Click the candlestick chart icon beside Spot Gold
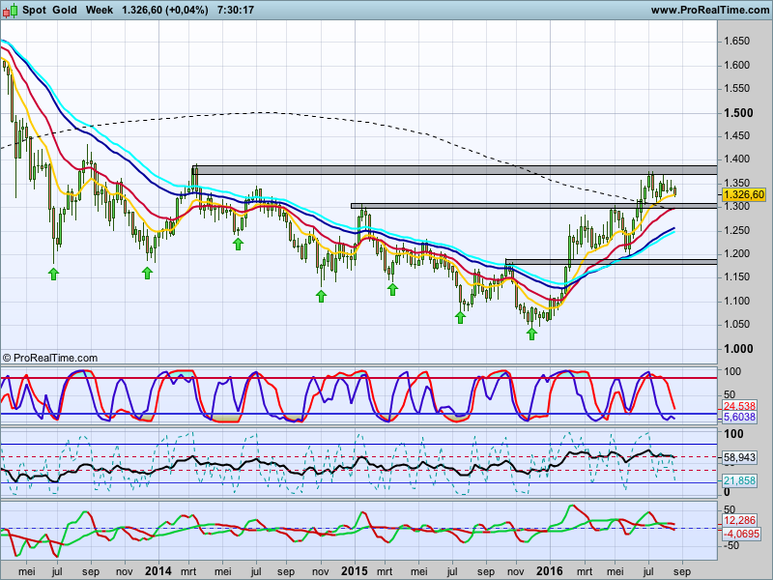Image resolution: width=773 pixels, height=580 pixels. click(x=10, y=10)
